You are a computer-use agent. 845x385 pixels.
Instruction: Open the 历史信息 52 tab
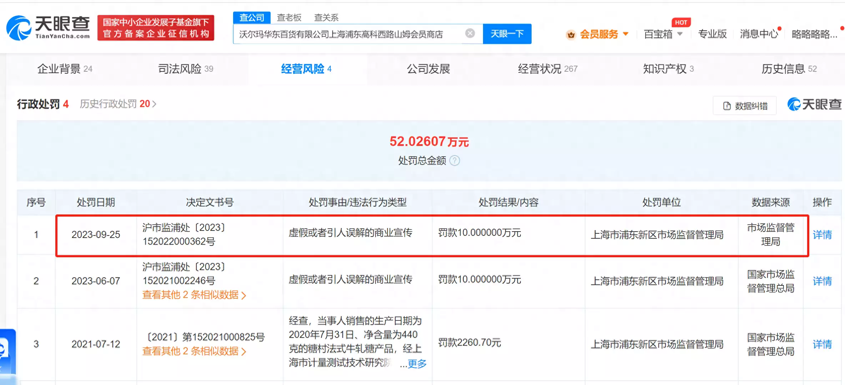click(789, 69)
